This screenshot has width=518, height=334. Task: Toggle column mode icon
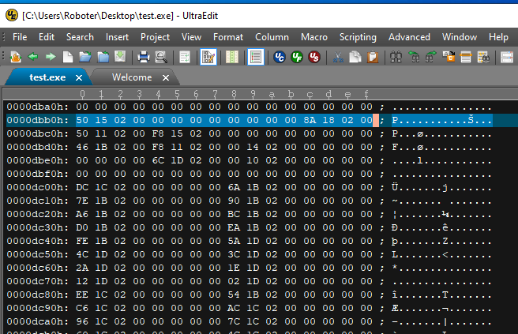click(232, 57)
